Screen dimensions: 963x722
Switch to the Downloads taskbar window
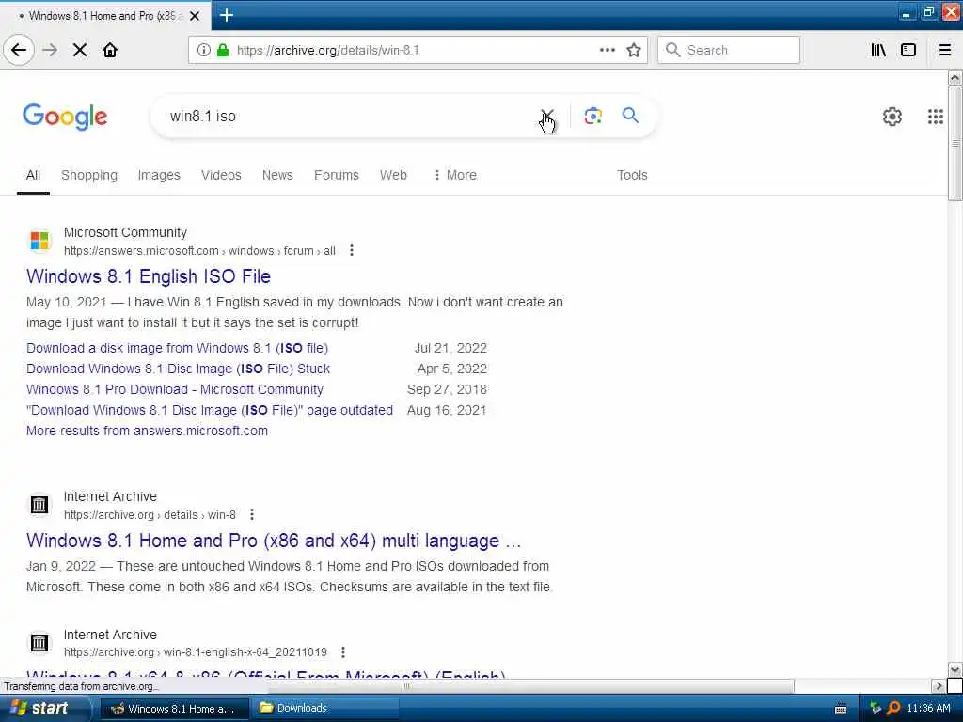(326, 708)
